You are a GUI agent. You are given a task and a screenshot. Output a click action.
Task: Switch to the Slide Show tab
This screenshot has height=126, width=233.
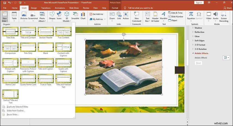[x=74, y=8]
